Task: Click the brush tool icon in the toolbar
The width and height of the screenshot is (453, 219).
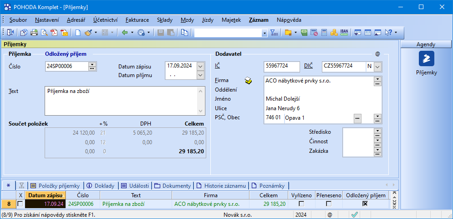Action: pyautogui.click(x=88, y=33)
